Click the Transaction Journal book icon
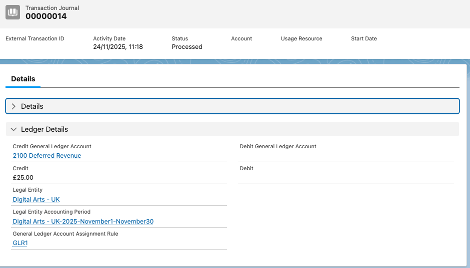Screen dimensions: 470x268 pyautogui.click(x=13, y=12)
